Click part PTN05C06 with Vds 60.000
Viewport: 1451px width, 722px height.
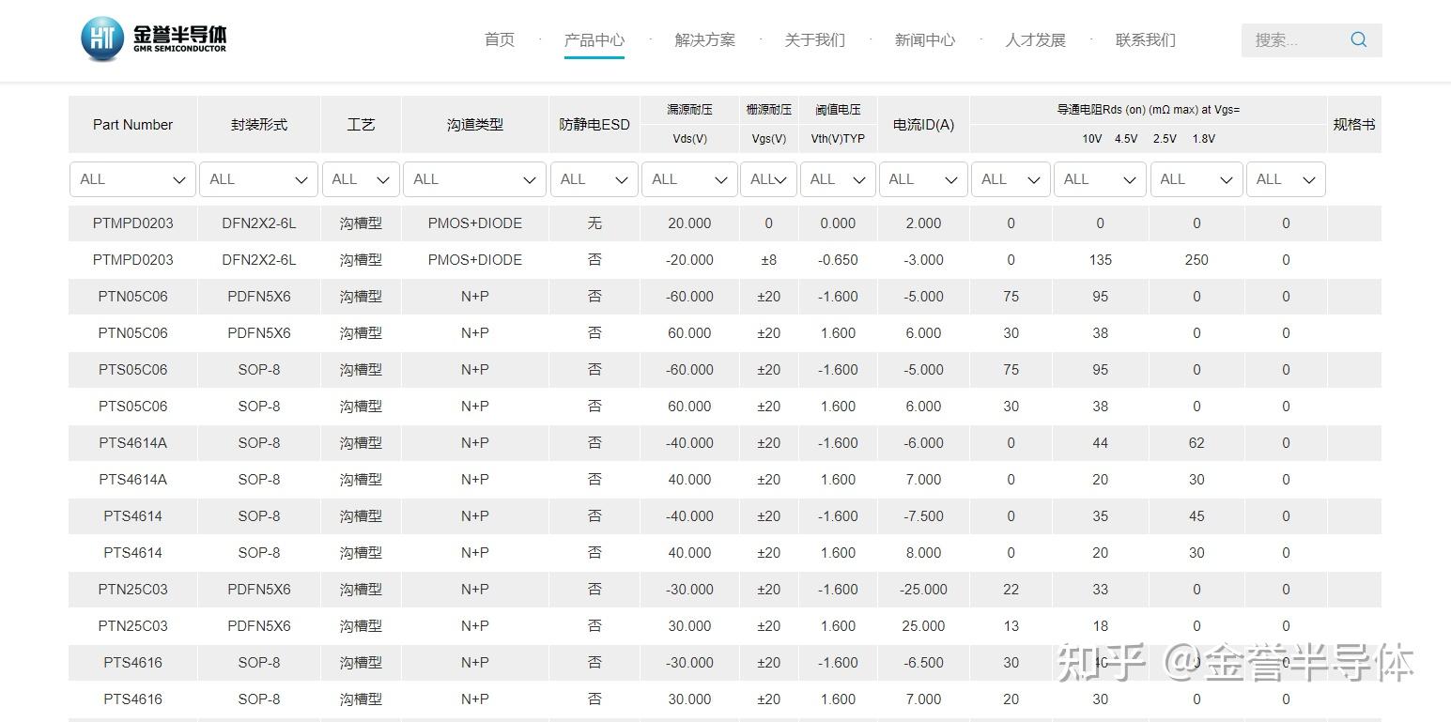[x=132, y=333]
